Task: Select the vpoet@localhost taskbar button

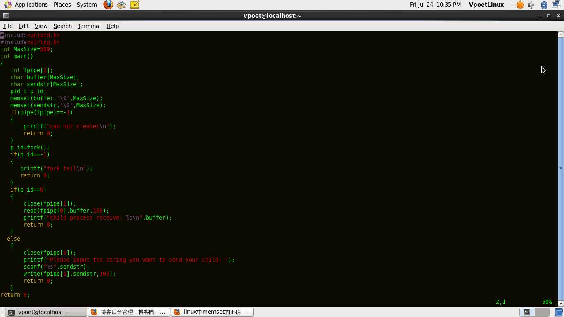Action: [47, 312]
